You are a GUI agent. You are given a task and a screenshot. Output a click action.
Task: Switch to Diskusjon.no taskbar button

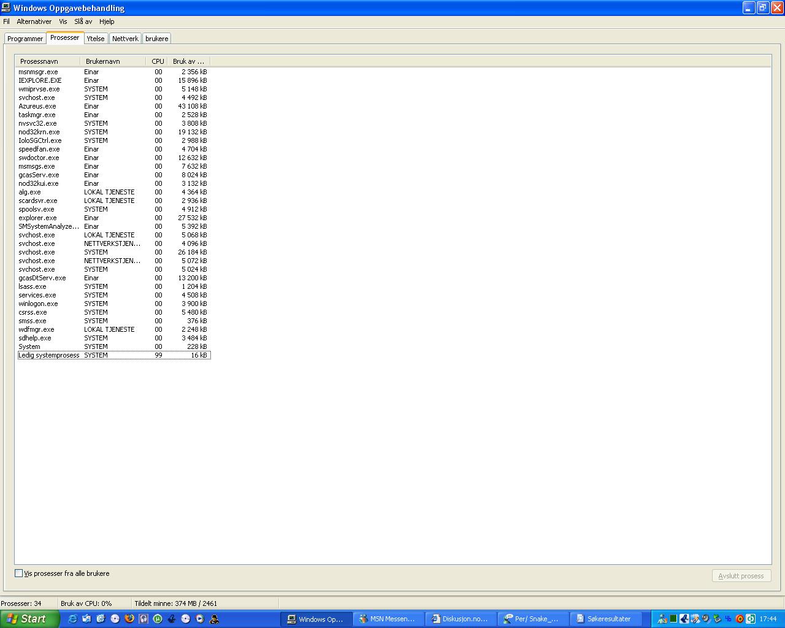pos(462,619)
